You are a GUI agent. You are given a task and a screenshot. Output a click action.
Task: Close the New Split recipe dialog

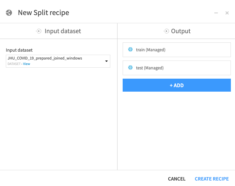coord(227,13)
